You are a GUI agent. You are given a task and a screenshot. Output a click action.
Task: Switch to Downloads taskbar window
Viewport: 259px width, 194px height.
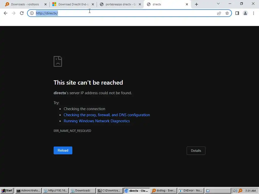point(83,191)
